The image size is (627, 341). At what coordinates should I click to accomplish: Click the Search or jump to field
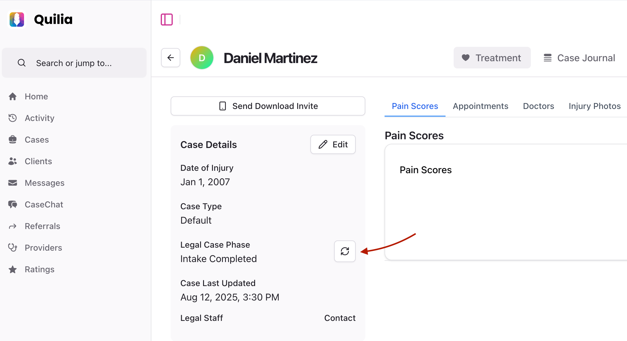74,63
